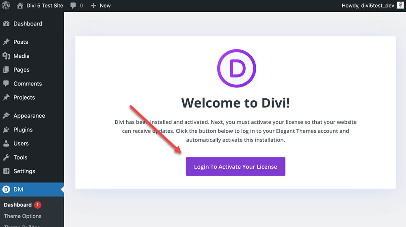Screen dimensions: 406x227
Task: Open Divi 5 Test Site link
Action: tap(45, 5)
